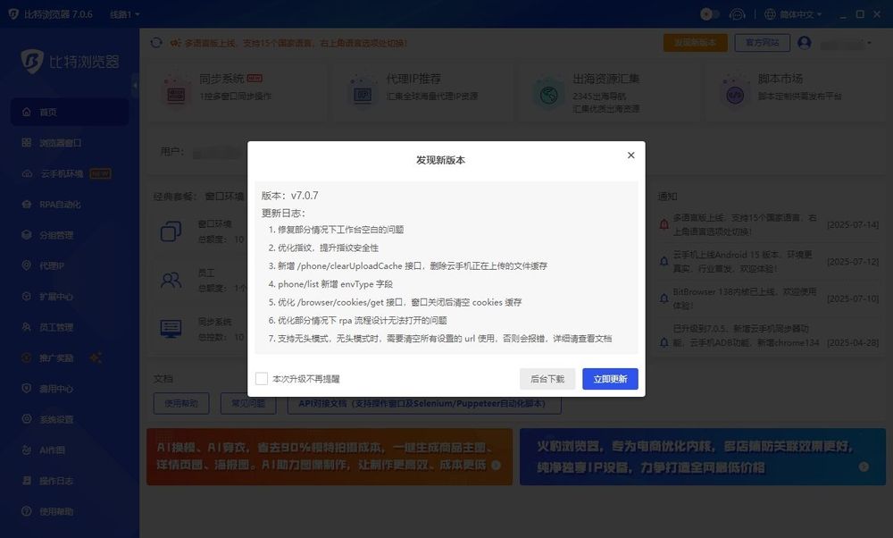Open the 云手机环境 sidebar icon
This screenshot has height=538, width=893.
click(x=54, y=172)
